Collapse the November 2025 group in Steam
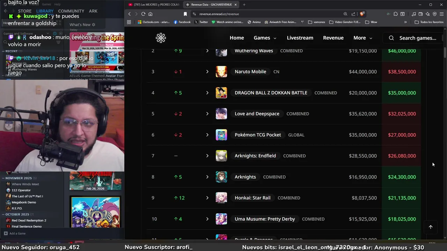 coord(3,178)
